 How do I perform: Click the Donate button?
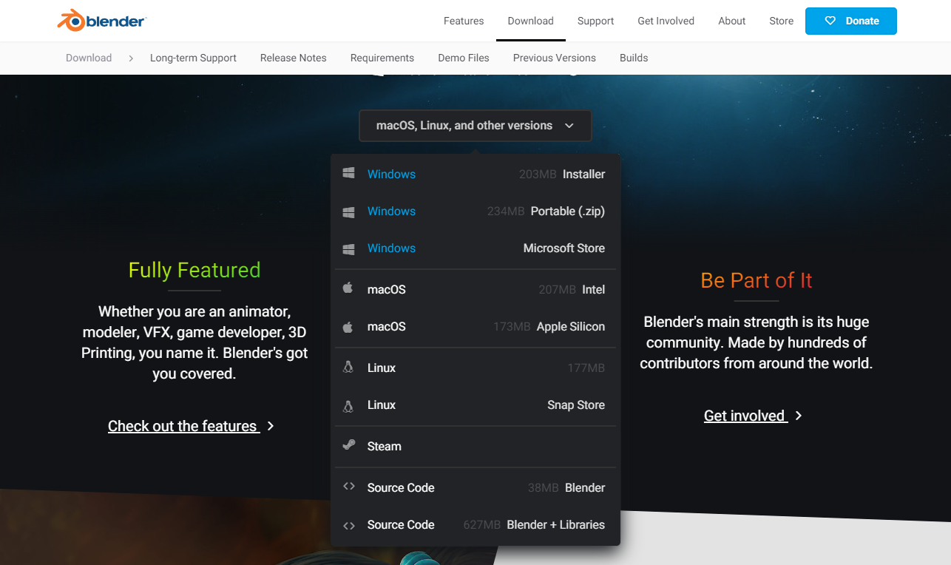point(850,21)
